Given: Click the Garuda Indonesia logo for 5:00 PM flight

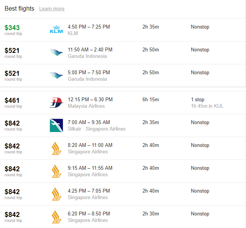Looking at the screenshot, I should tap(56, 75).
